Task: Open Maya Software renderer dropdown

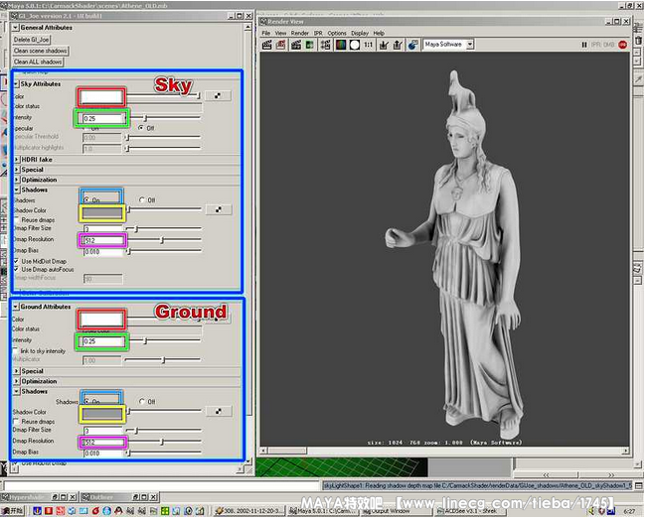Action: coord(470,44)
